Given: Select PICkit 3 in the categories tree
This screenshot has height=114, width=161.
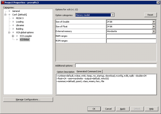Looking at the screenshot, I should coord(19,18).
